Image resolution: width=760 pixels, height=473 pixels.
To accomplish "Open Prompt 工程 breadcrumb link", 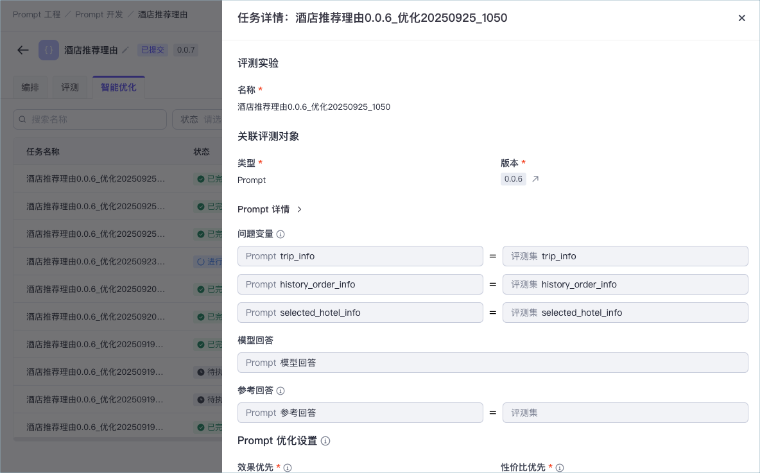I will [x=37, y=15].
